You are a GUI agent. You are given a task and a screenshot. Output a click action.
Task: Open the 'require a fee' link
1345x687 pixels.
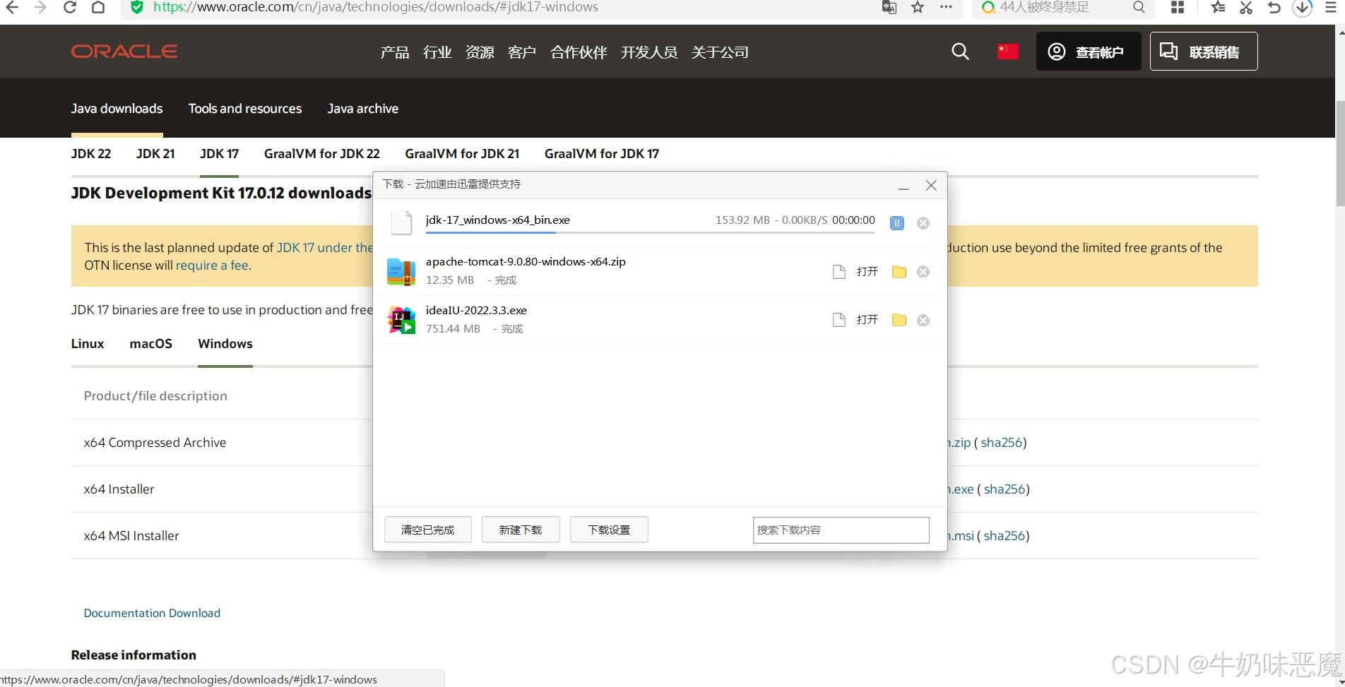tap(212, 265)
